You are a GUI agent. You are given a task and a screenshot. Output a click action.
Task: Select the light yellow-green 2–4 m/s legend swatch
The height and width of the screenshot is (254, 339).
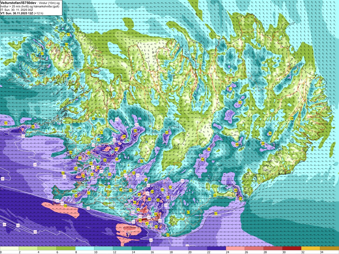pos(28,248)
